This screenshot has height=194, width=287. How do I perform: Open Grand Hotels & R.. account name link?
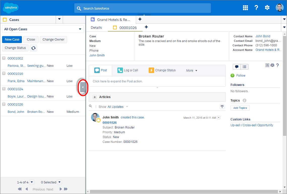[268, 50]
